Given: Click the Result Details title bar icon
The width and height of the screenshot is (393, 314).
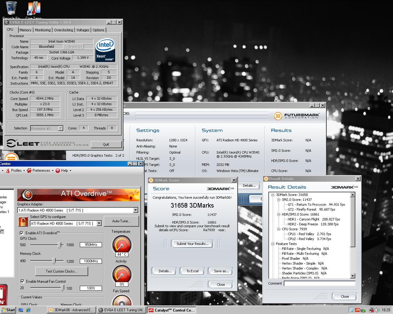Looking at the screenshot, I should (266, 179).
